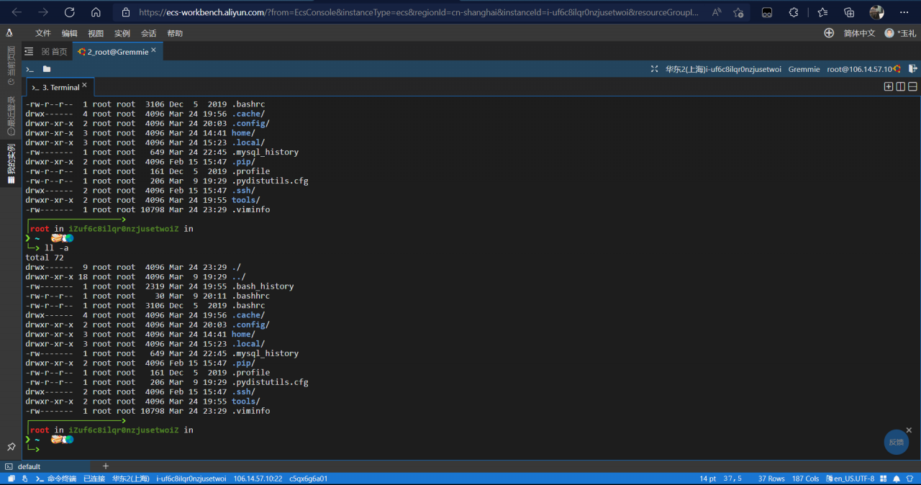Click the session logout exit icon
The image size is (921, 485).
[x=912, y=69]
